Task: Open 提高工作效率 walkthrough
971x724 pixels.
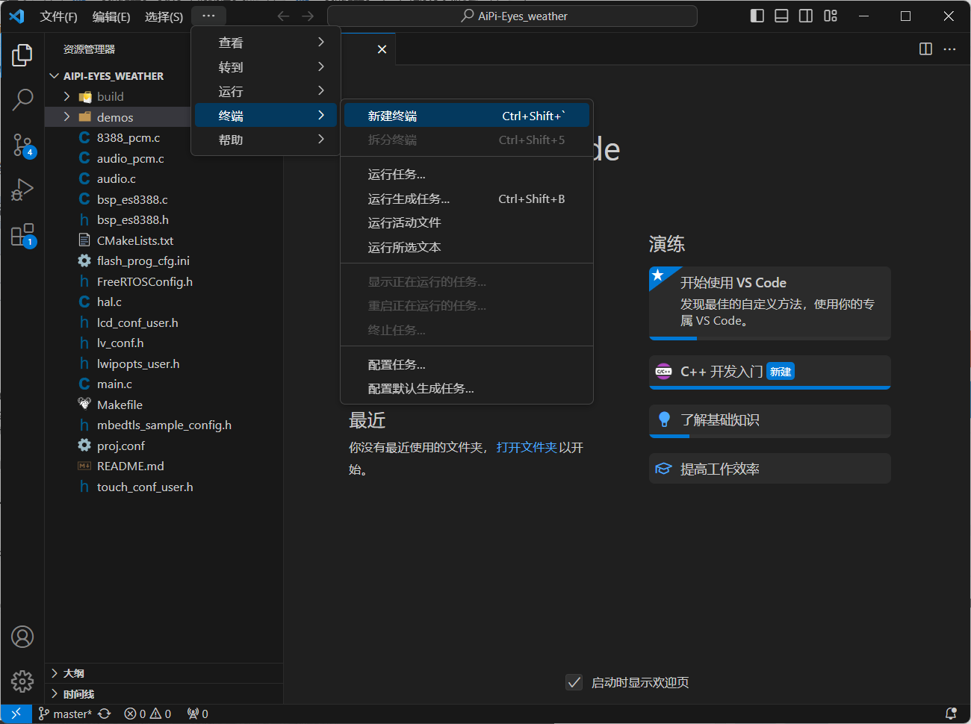Action: [x=770, y=469]
